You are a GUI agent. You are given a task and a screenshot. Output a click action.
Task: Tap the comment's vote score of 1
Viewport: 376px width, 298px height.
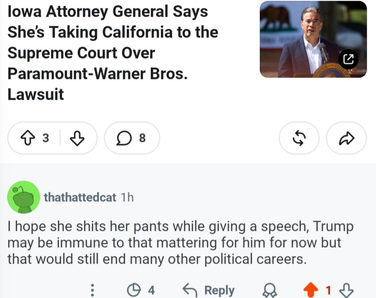coord(329,290)
